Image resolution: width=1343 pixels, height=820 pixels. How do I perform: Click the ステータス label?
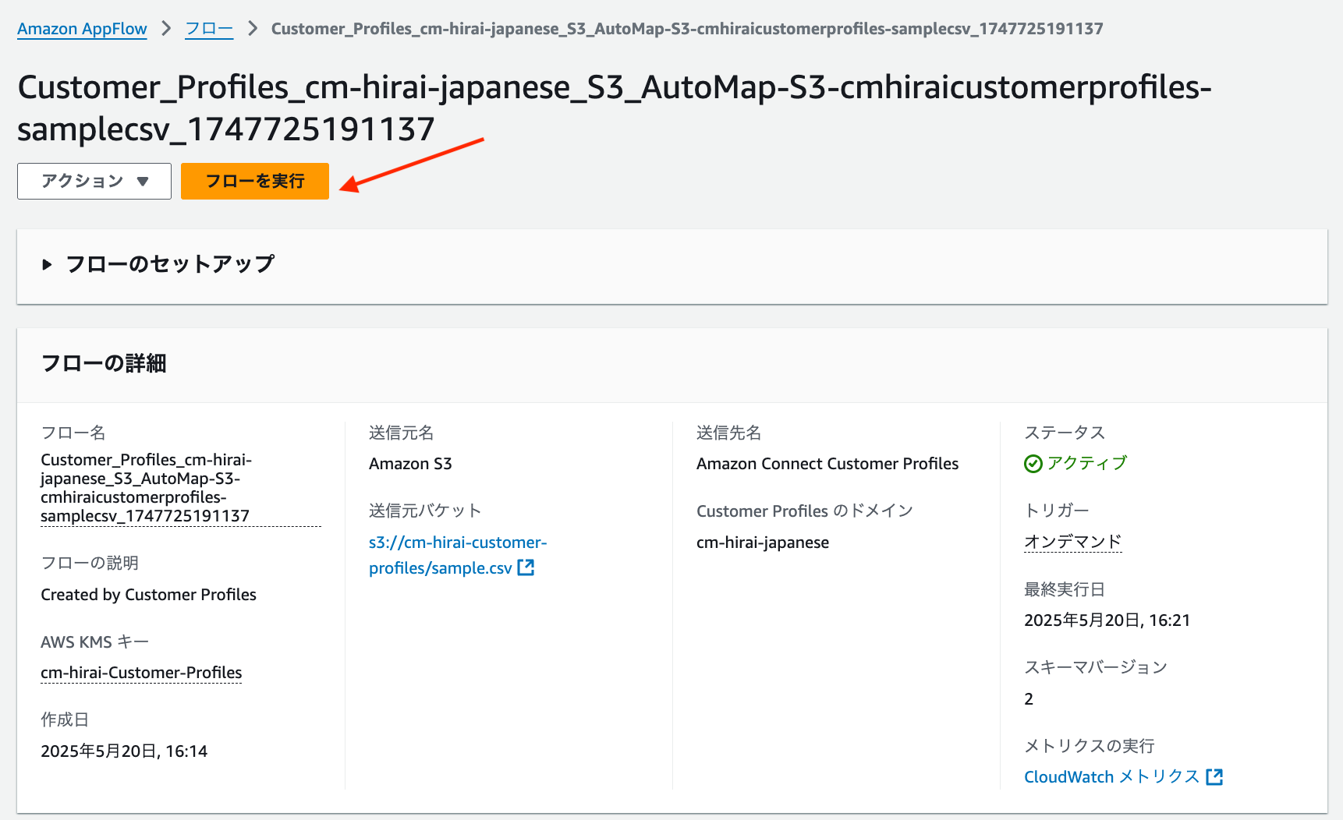(1065, 432)
